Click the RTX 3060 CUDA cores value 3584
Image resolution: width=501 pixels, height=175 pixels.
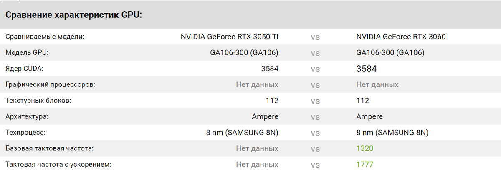367,69
